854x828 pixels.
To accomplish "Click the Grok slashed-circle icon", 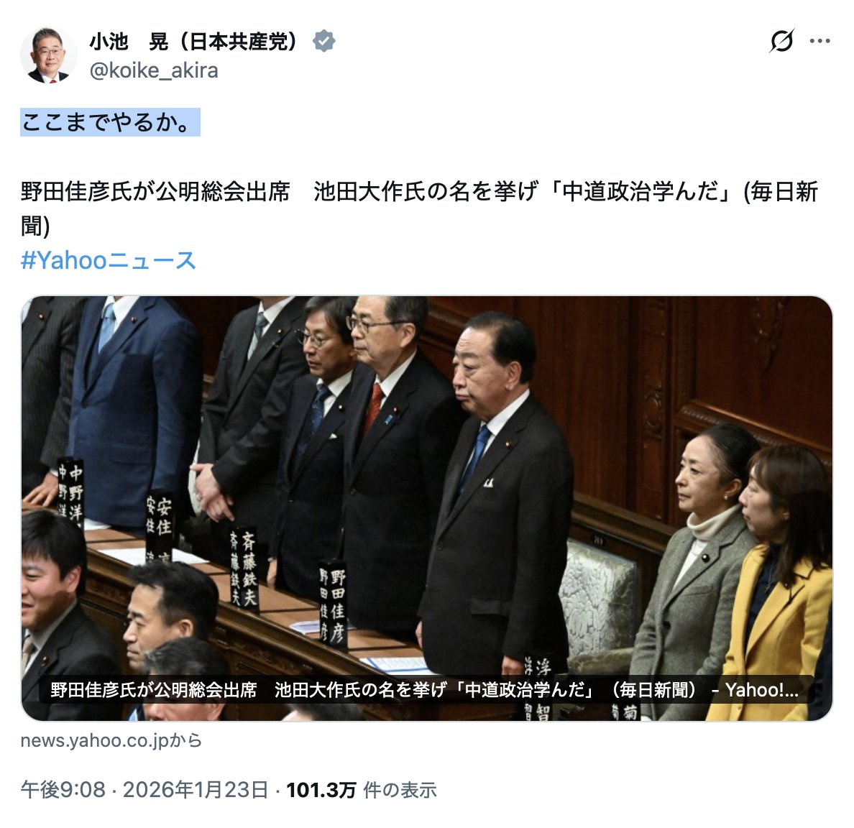I will click(781, 41).
